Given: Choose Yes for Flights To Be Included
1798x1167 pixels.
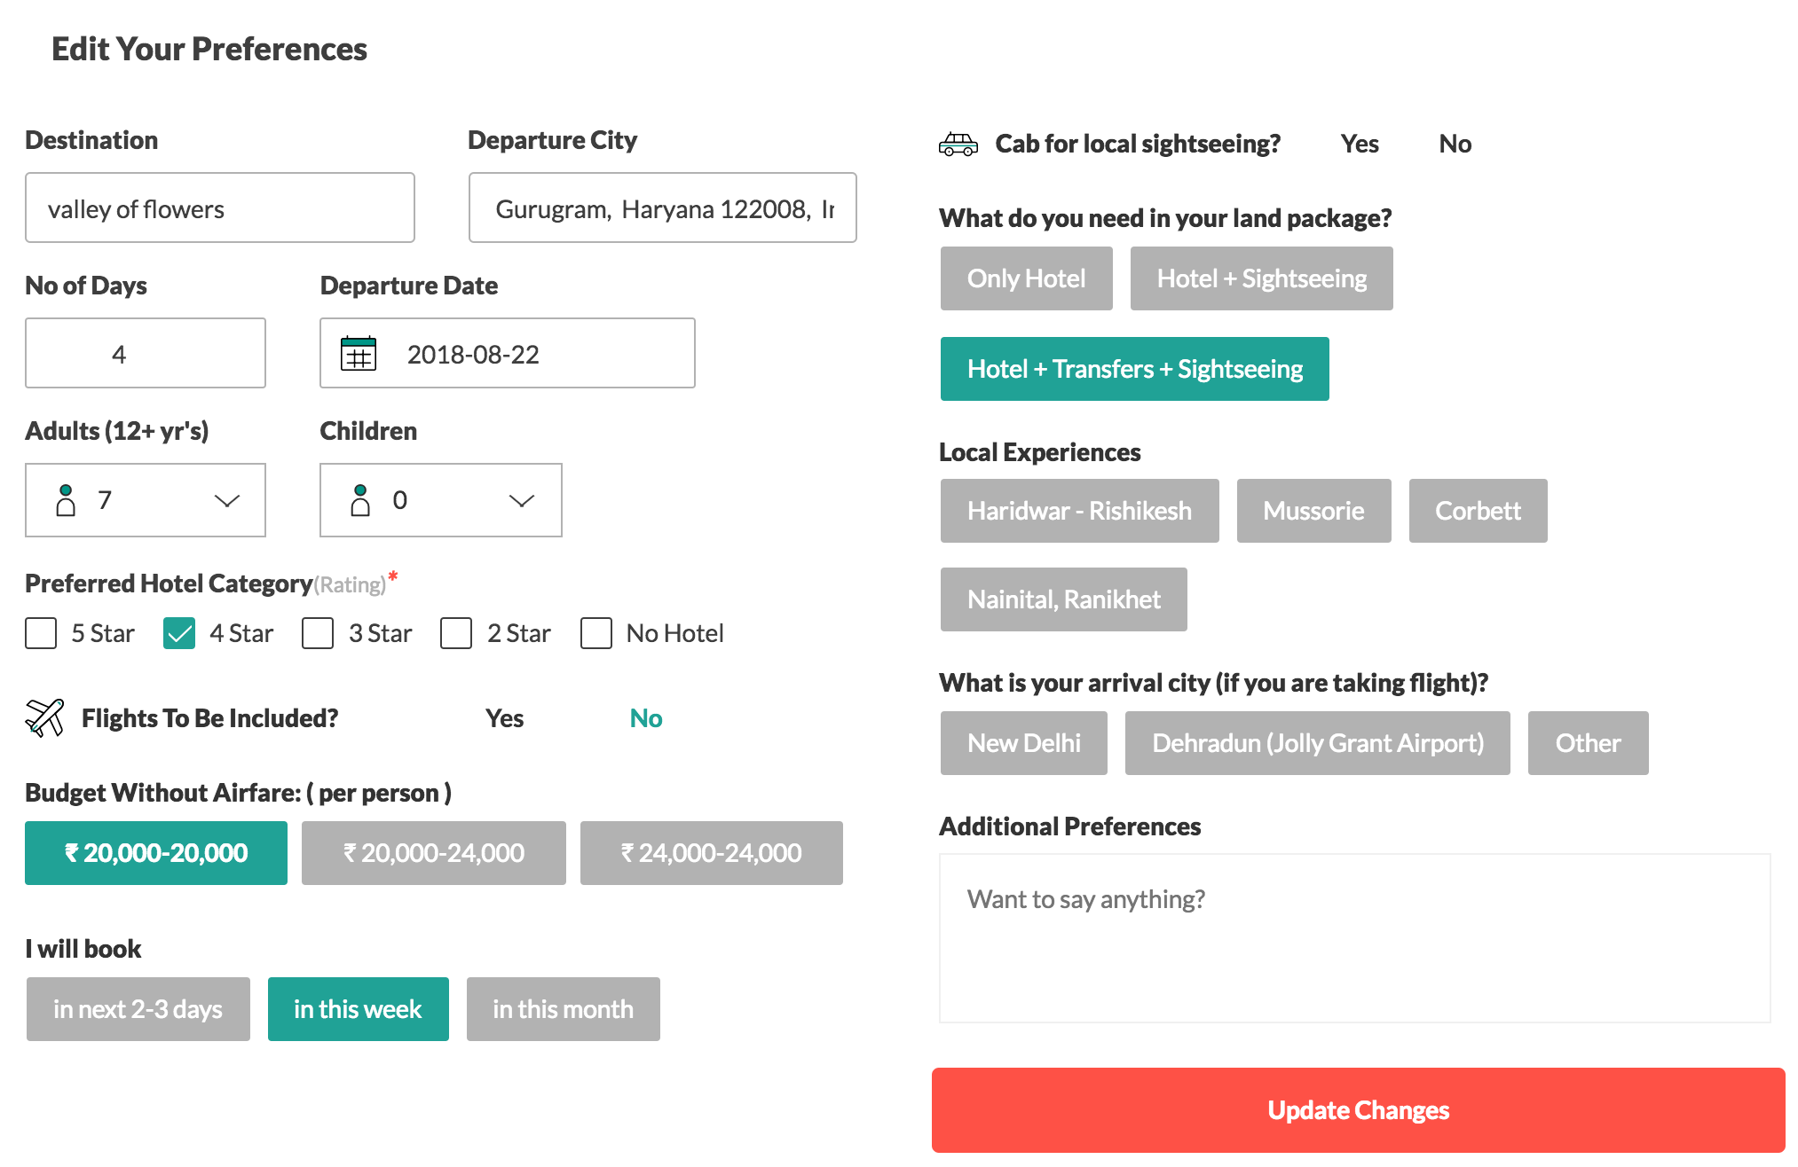Looking at the screenshot, I should pos(504,718).
